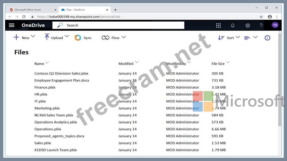Viewport: 287px width, 161px height.
Task: Click the site lock icon in address bar
Action: (x=32, y=17)
